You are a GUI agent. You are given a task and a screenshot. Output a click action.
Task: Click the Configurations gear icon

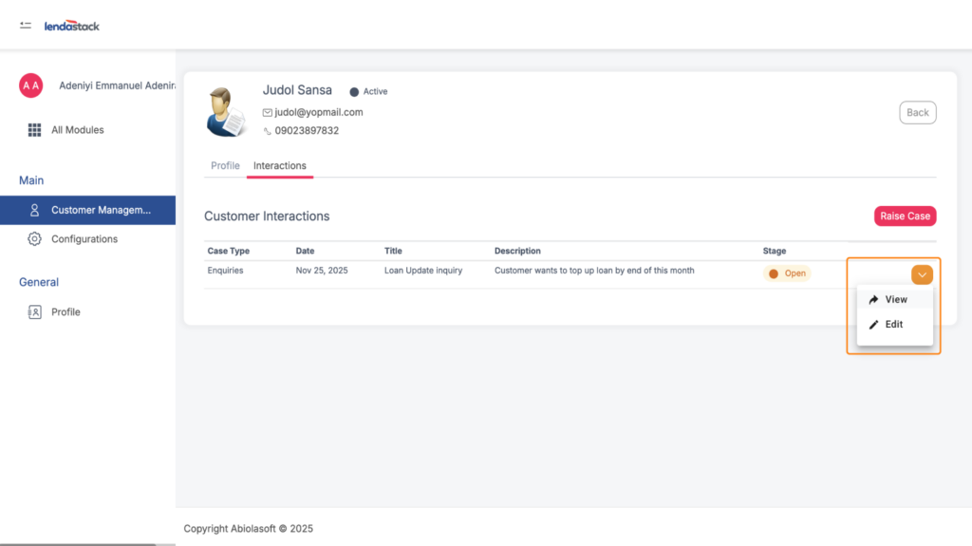click(35, 239)
